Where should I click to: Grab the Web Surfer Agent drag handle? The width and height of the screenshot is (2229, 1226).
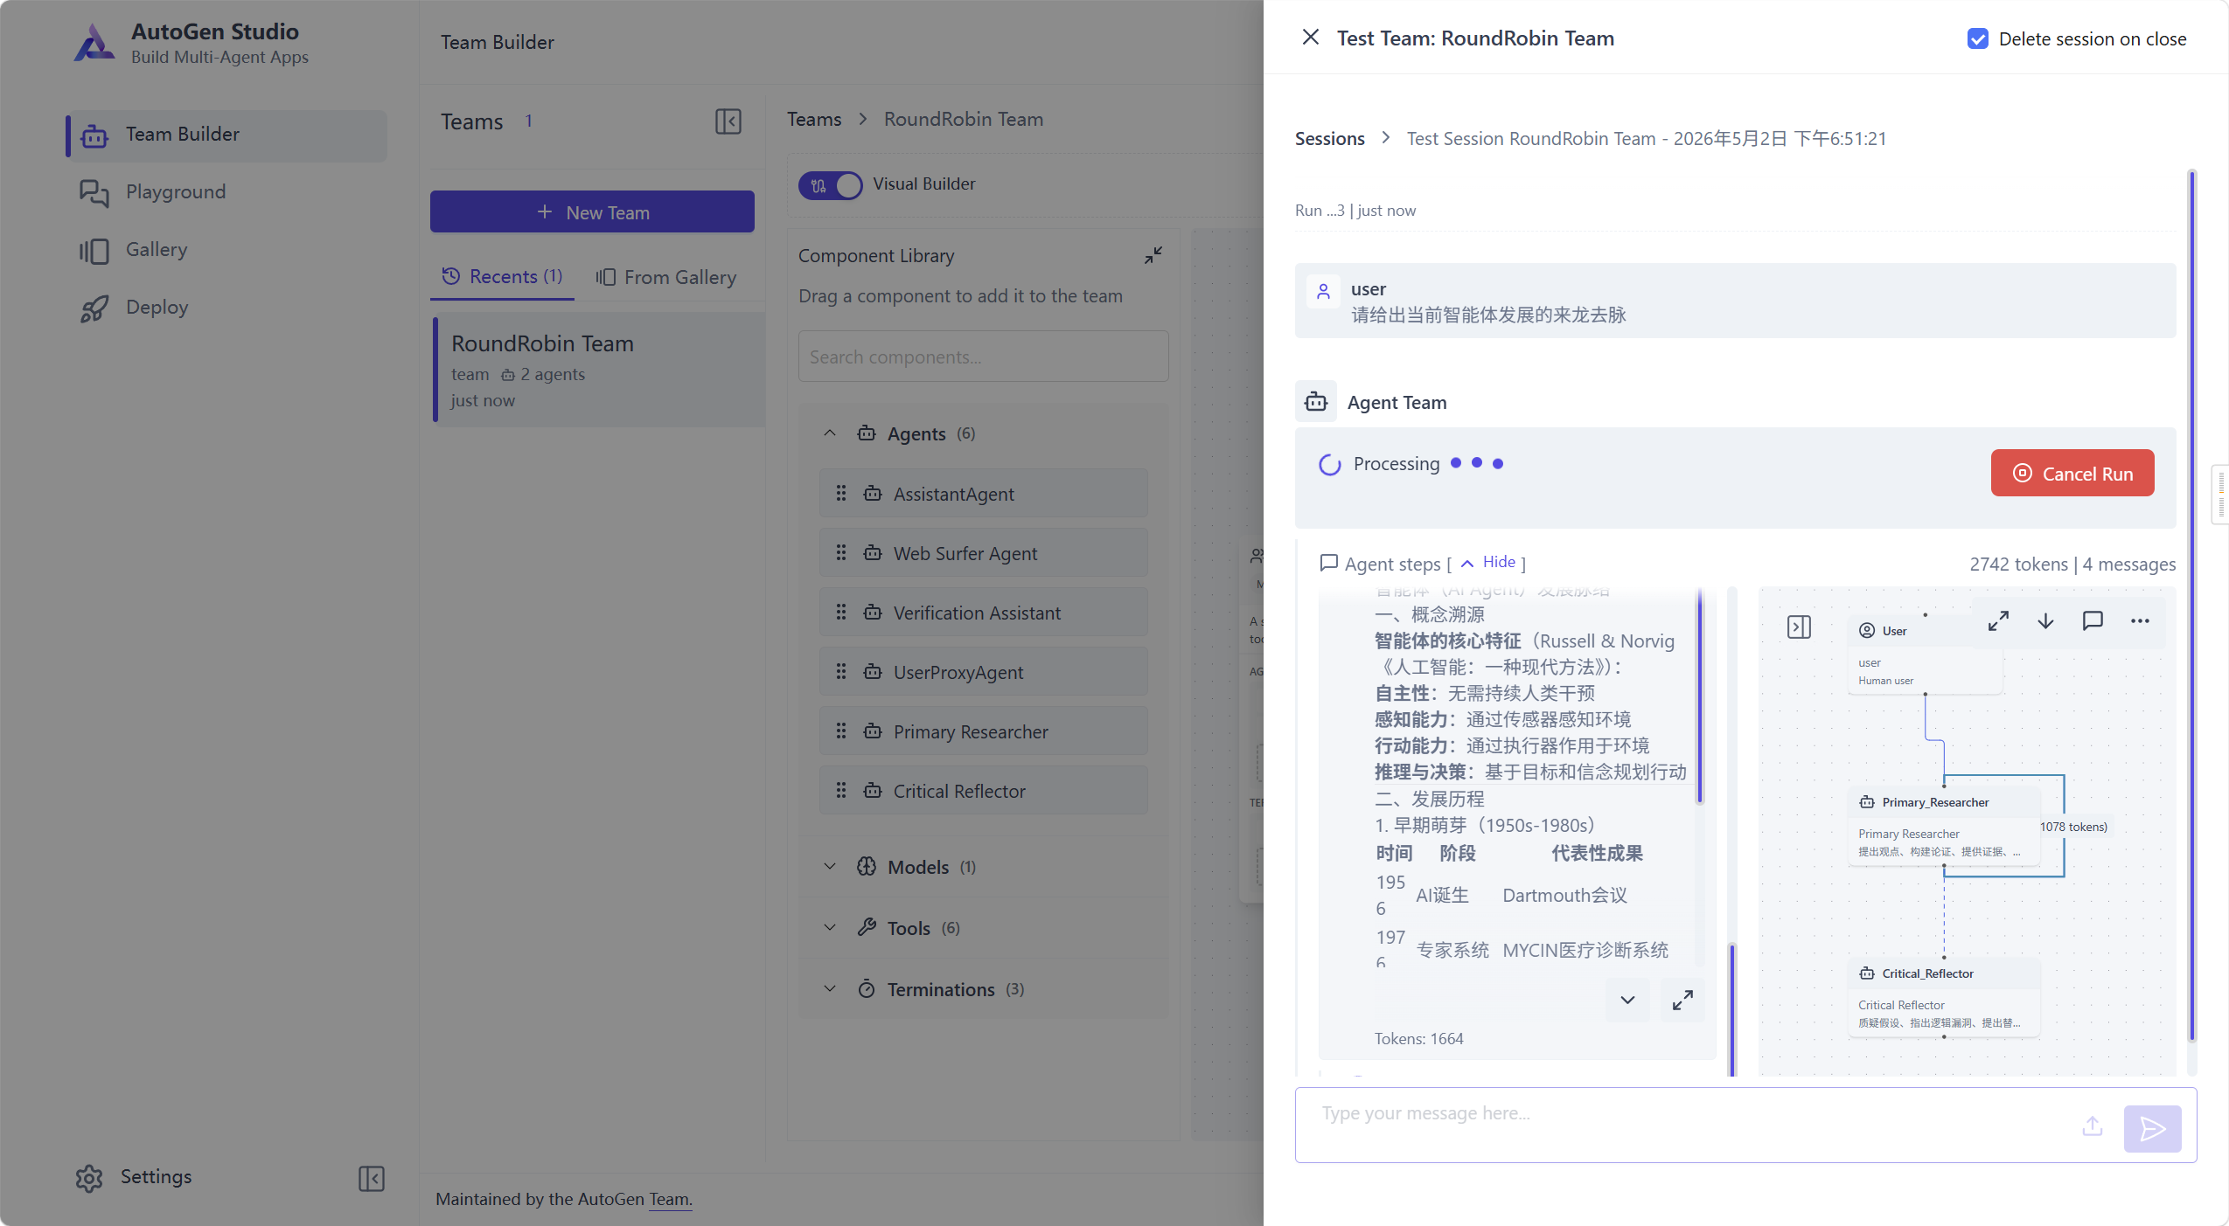(841, 553)
